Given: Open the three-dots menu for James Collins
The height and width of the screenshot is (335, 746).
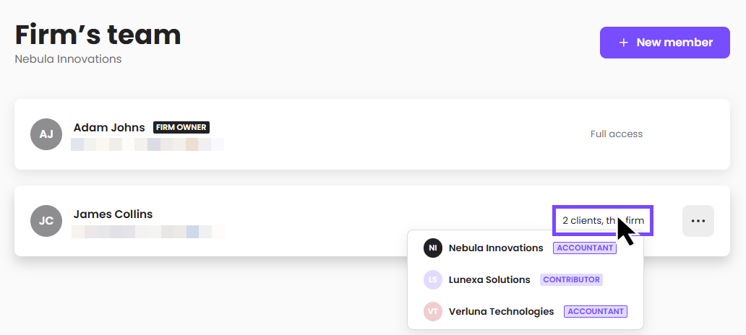Looking at the screenshot, I should click(698, 221).
